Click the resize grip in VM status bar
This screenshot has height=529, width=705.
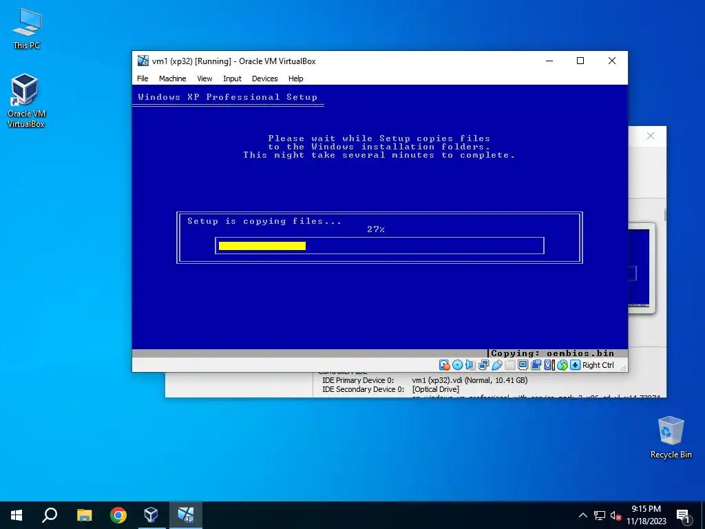point(623,368)
